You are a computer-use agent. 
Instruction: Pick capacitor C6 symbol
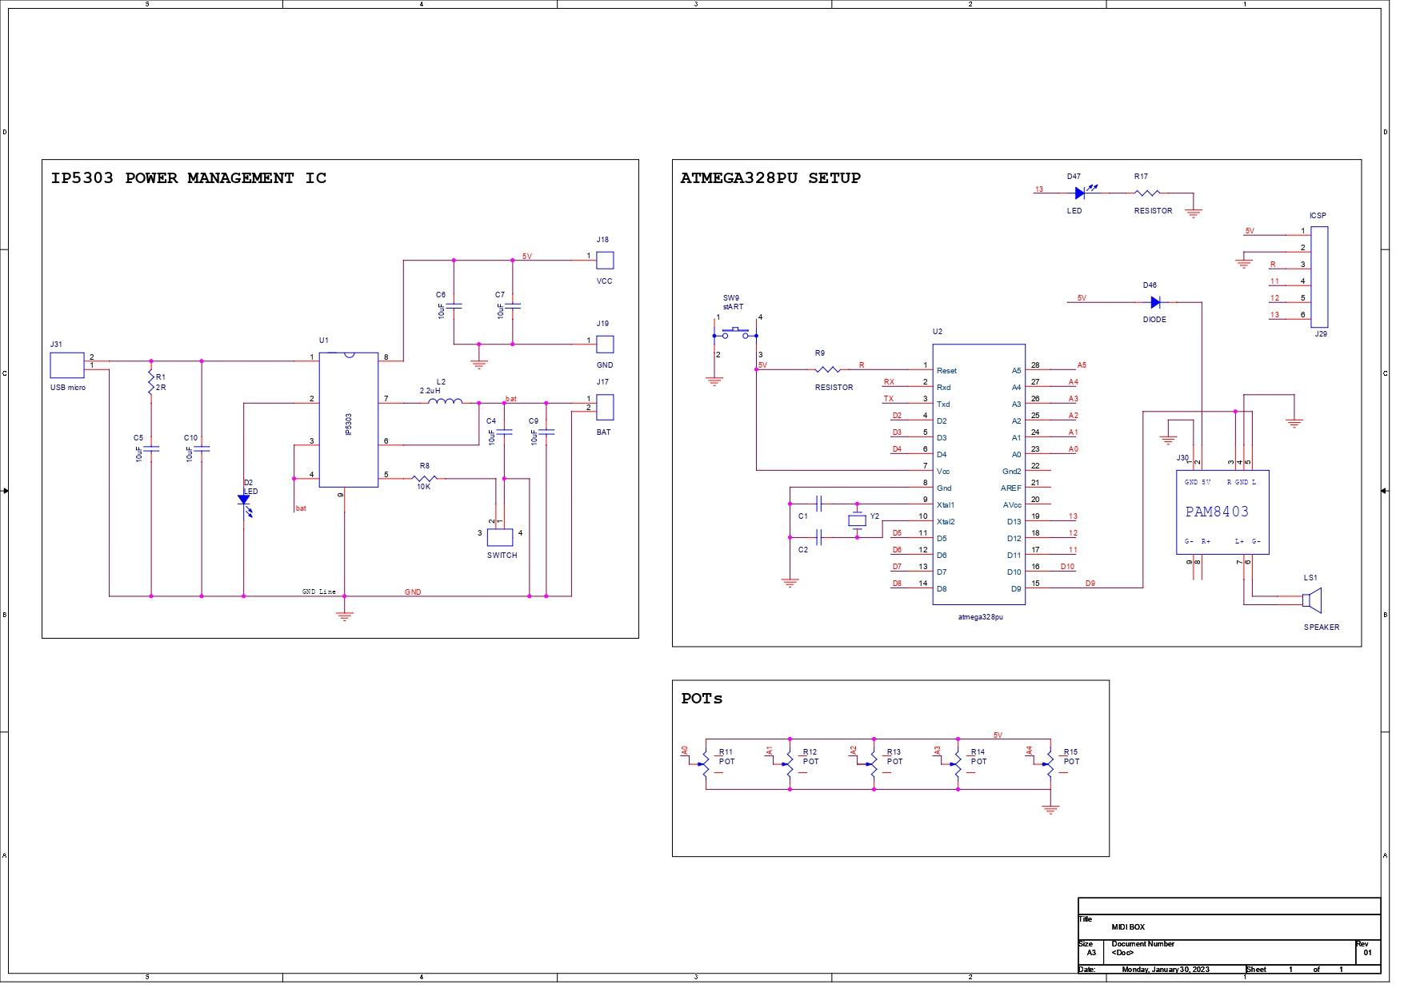[454, 306]
